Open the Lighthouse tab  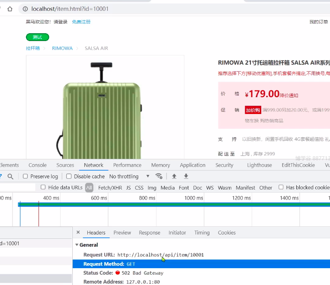(x=260, y=165)
